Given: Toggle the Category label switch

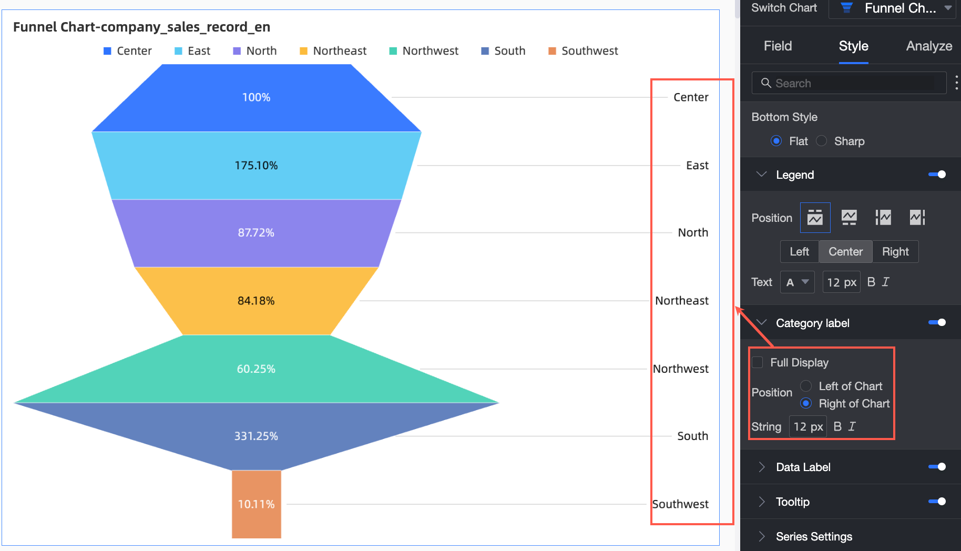Looking at the screenshot, I should 937,322.
